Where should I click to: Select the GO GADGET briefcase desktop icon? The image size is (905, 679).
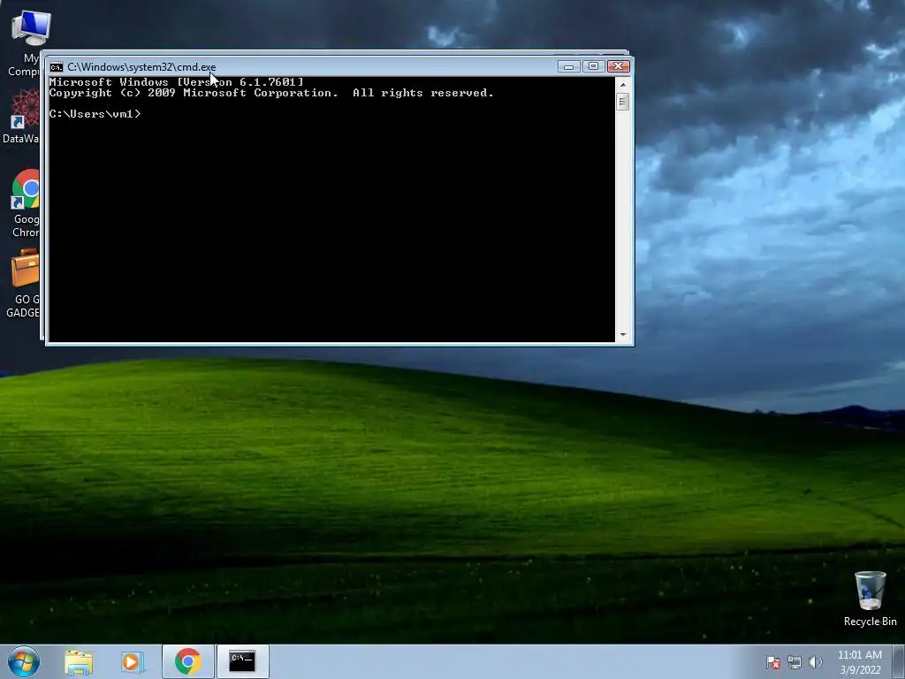click(x=23, y=283)
